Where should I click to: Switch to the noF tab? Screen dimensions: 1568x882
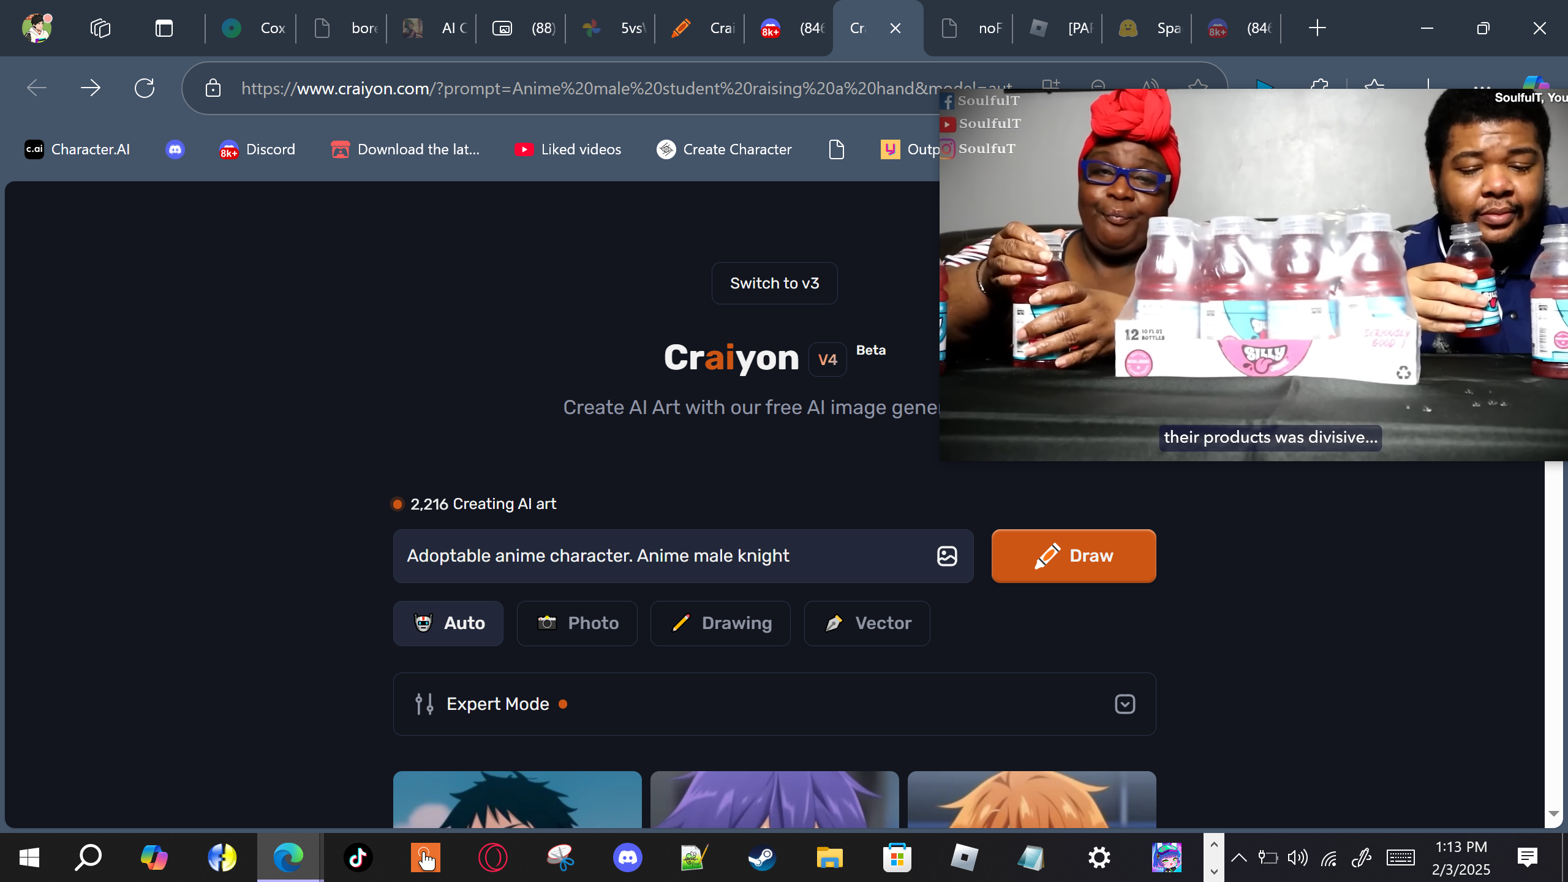970,28
